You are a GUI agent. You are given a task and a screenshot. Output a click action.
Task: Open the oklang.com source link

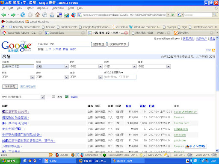pyautogui.click(x=181, y=129)
